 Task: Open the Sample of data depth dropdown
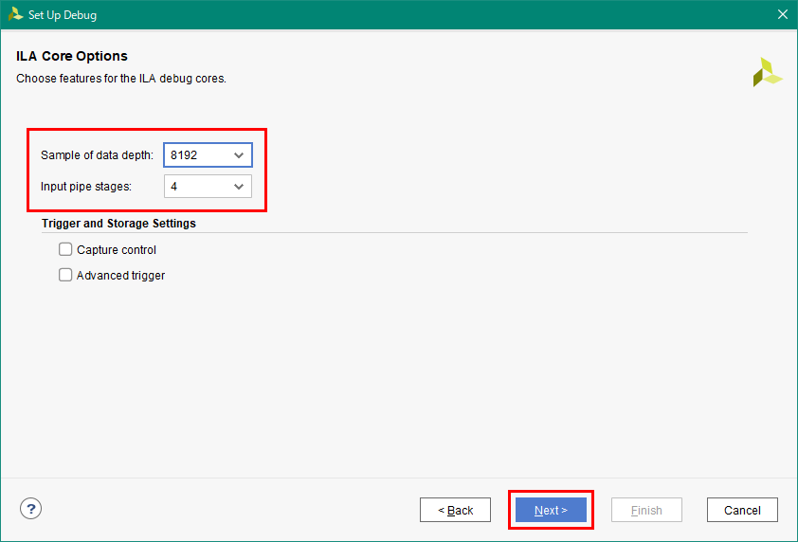pos(208,155)
